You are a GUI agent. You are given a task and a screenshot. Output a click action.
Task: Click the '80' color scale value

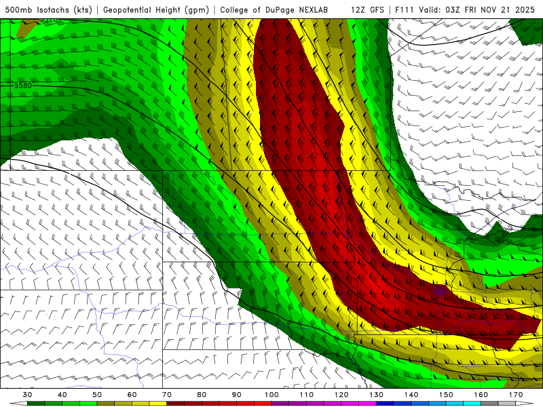click(202, 395)
